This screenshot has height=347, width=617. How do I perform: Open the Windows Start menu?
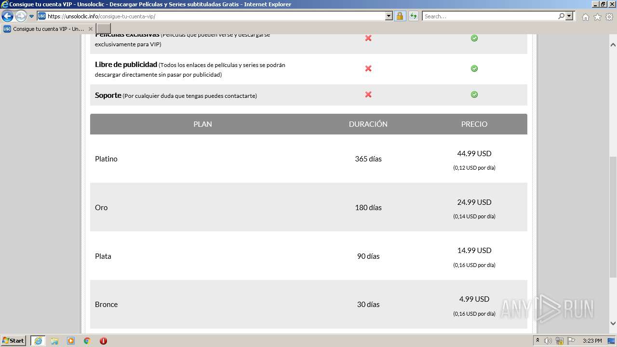coord(13,341)
